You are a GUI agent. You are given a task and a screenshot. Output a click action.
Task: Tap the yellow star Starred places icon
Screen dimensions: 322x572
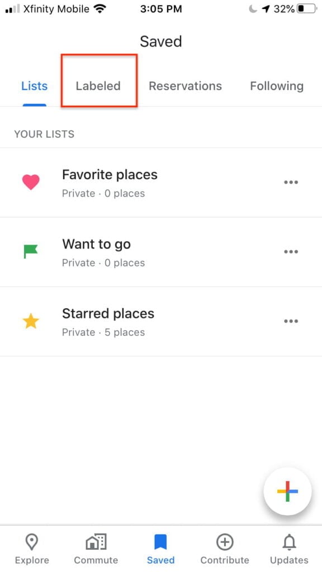point(31,321)
